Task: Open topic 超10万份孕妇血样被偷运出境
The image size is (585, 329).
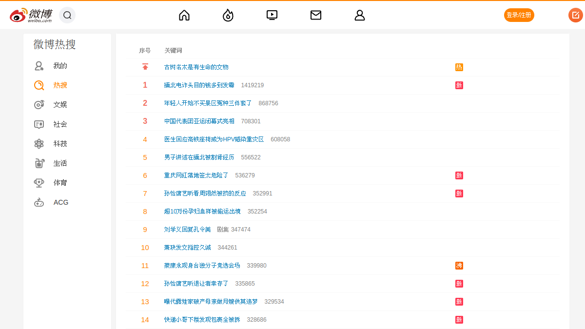Action: (202, 212)
